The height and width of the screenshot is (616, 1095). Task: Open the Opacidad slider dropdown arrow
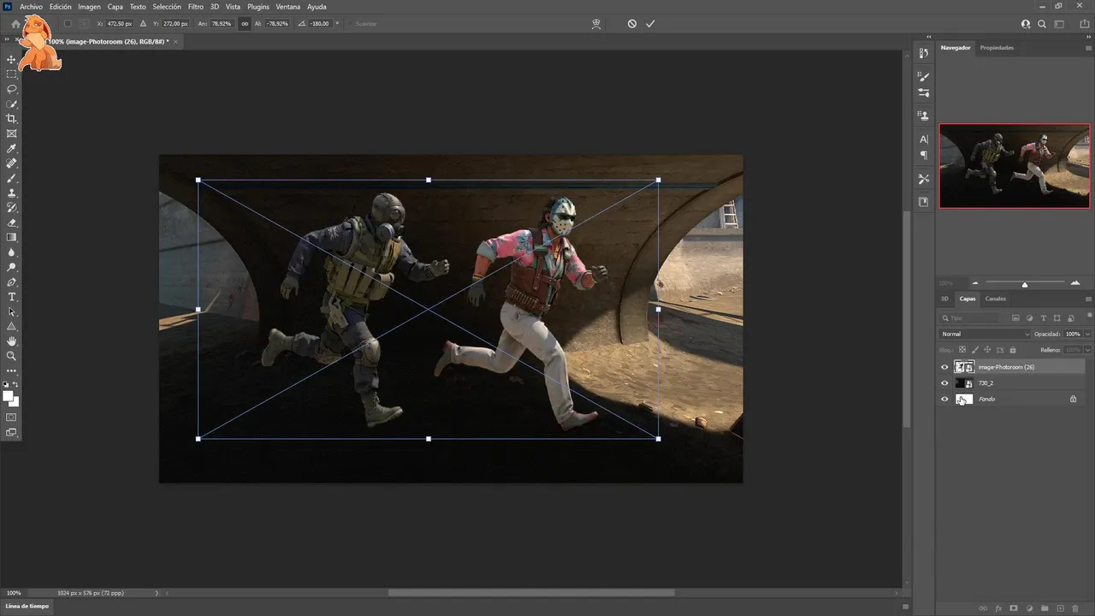click(x=1087, y=334)
